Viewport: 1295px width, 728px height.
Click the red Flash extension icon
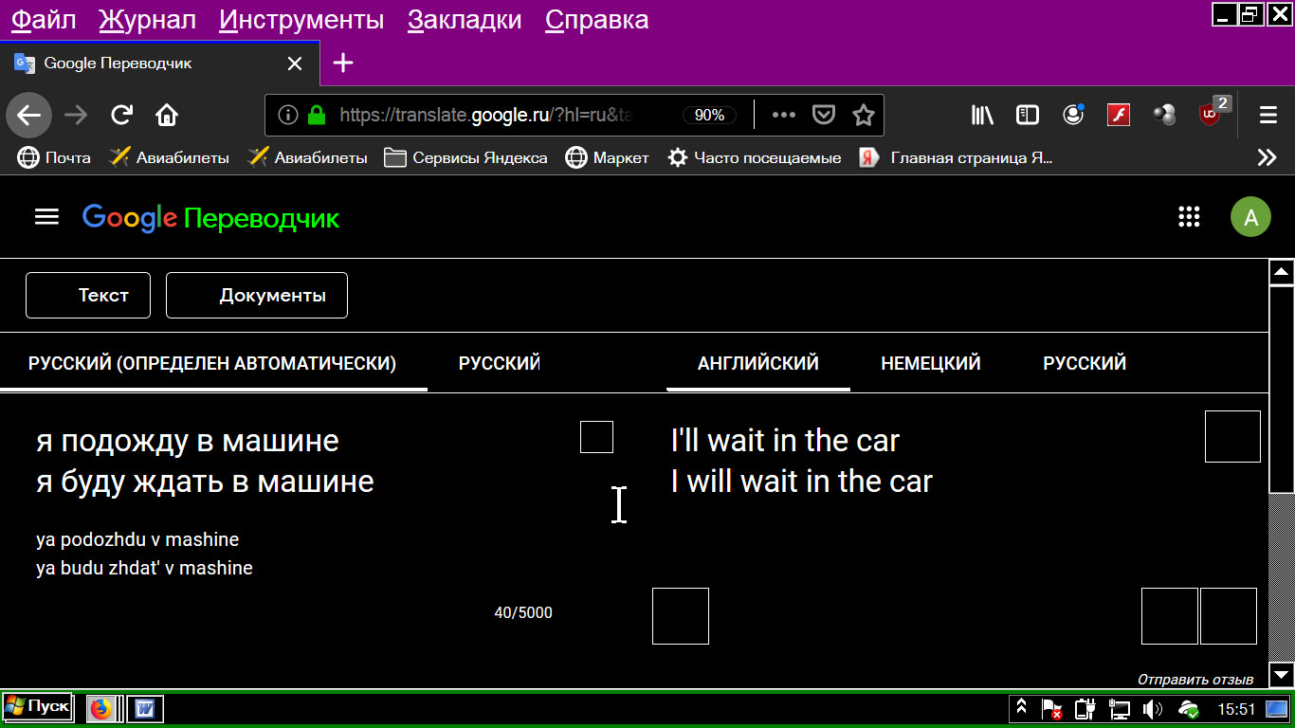[1119, 116]
